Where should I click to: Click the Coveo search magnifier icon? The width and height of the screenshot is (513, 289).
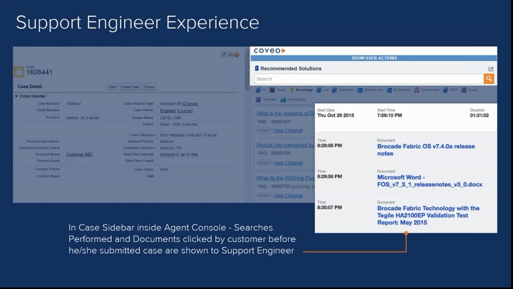pos(489,78)
